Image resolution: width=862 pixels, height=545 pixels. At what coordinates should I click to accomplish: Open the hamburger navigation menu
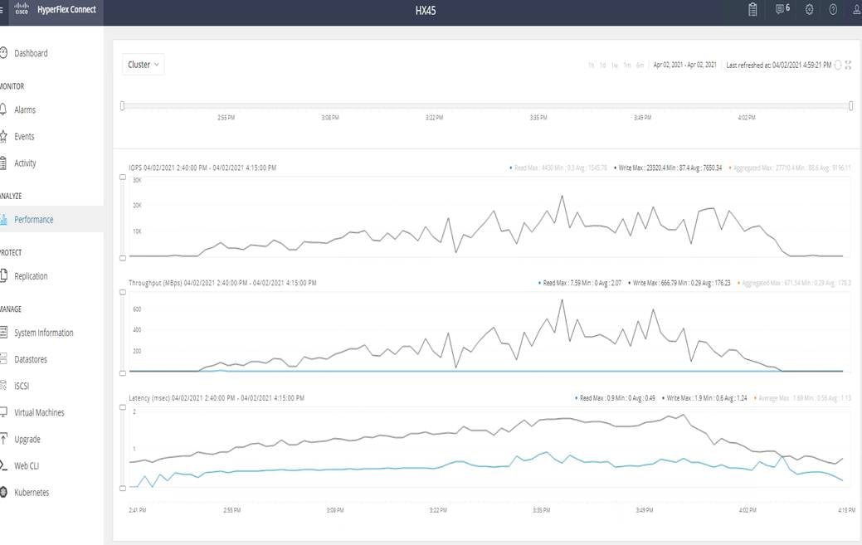click(2, 10)
